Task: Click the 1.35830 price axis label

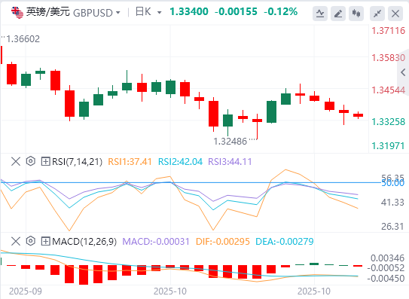Action: click(389, 58)
